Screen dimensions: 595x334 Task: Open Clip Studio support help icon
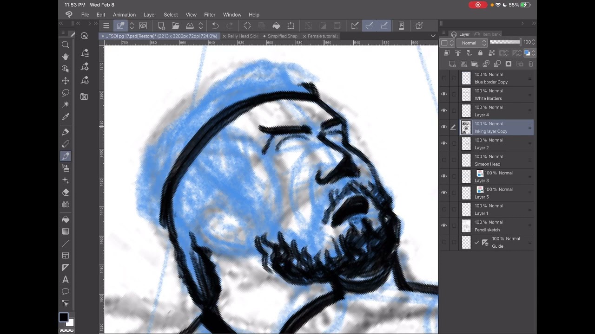[419, 26]
